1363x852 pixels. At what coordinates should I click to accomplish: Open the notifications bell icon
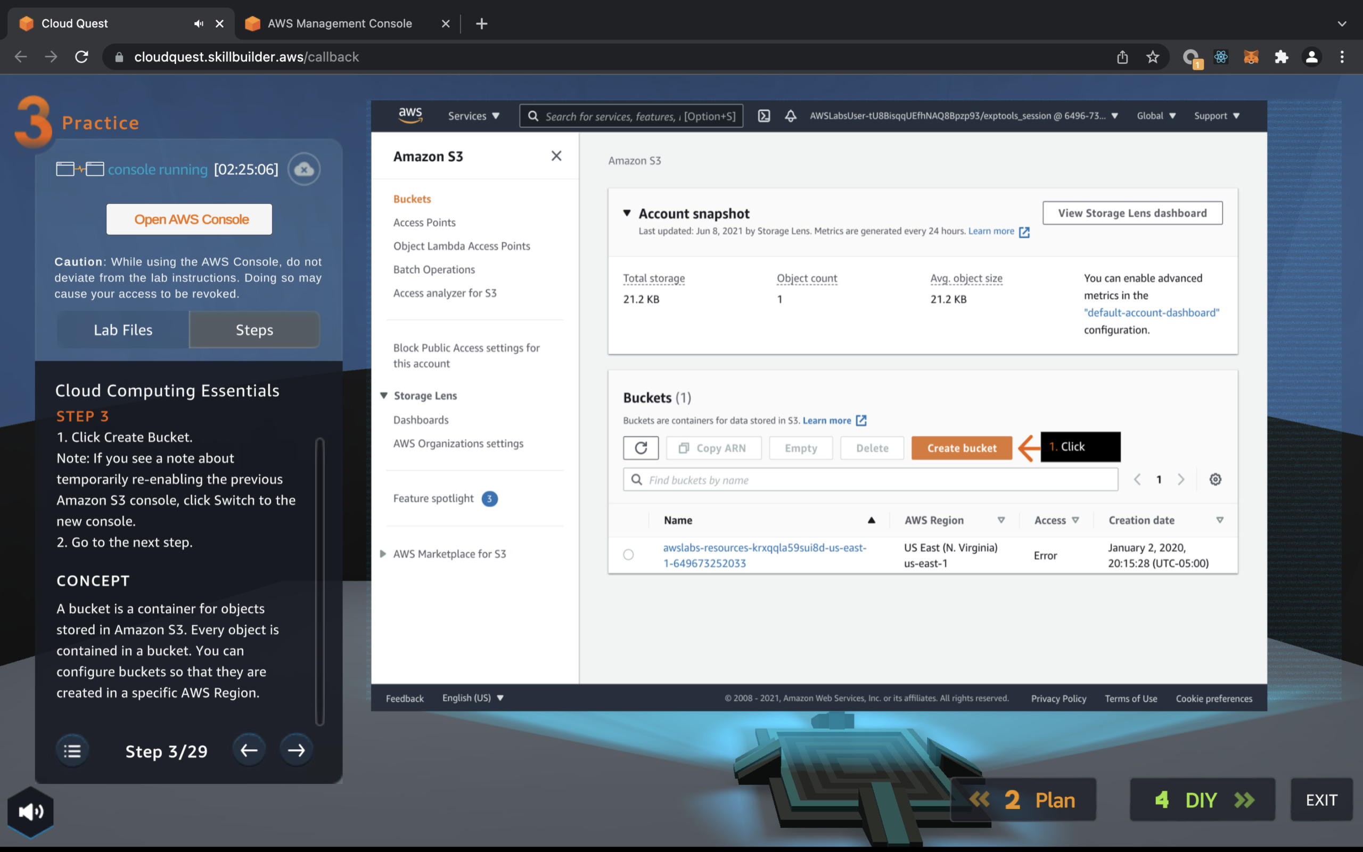pos(791,116)
